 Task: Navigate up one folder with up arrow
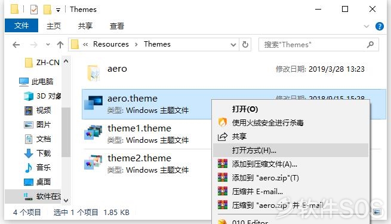click(x=60, y=45)
